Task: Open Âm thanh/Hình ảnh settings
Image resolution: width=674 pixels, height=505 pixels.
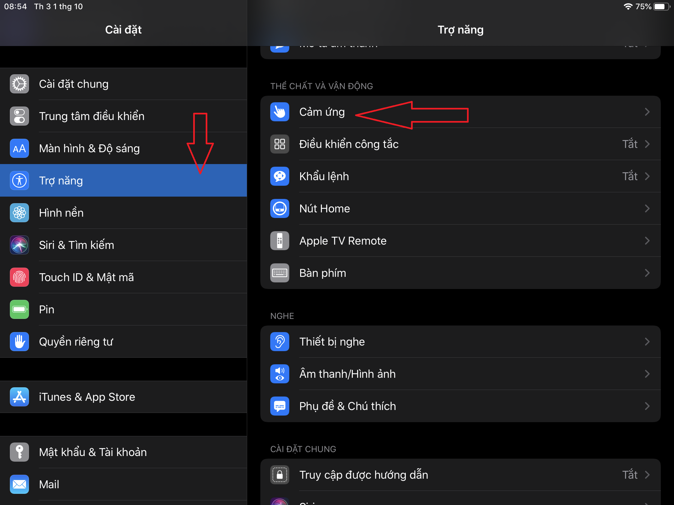Action: [460, 374]
